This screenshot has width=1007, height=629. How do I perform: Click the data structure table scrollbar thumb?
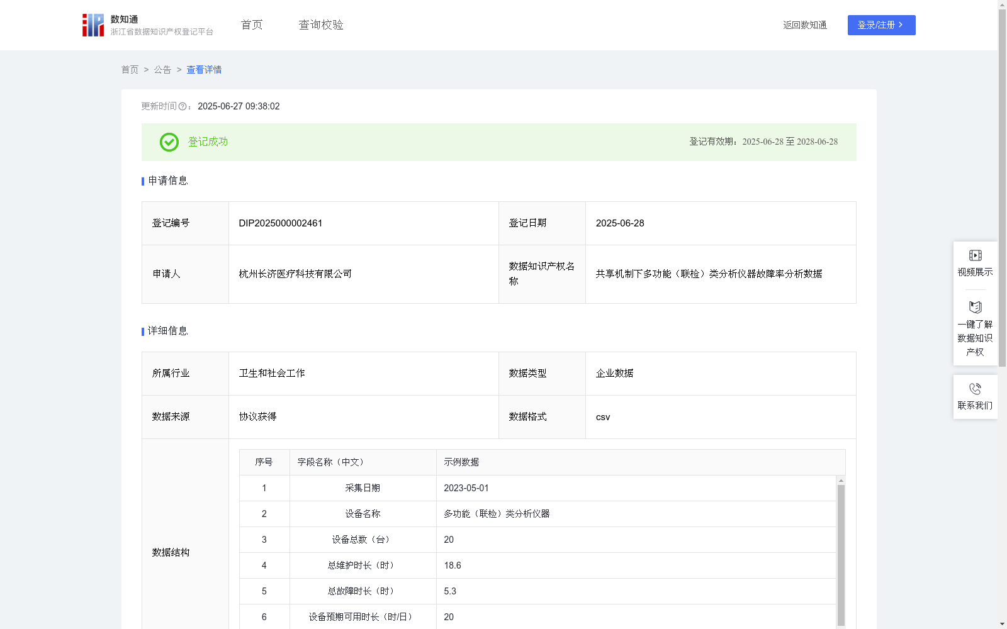pos(841,555)
